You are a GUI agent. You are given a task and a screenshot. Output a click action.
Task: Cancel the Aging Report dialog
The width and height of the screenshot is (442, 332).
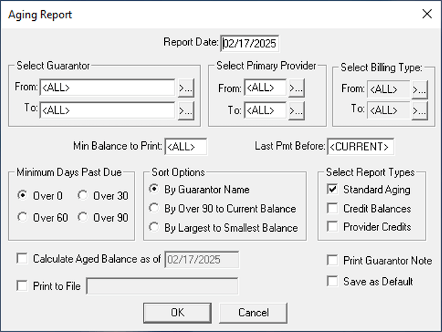pos(253,312)
